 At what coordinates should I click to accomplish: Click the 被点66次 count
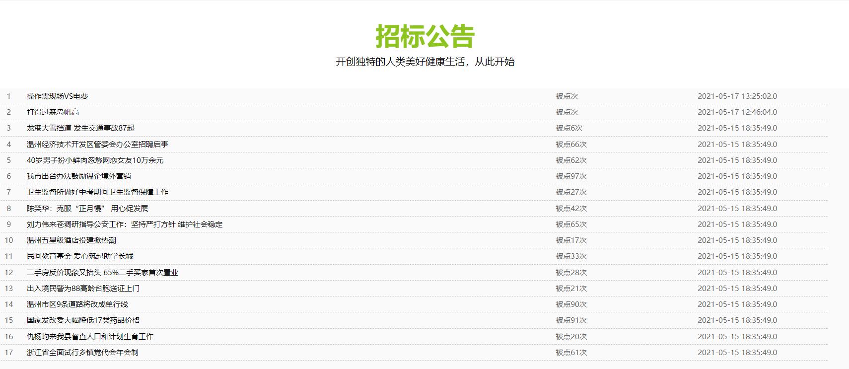(571, 145)
